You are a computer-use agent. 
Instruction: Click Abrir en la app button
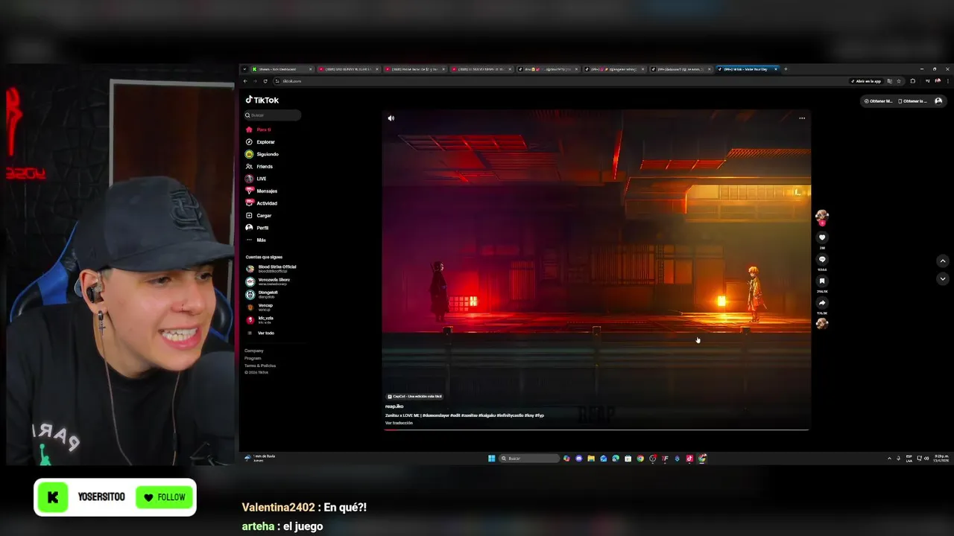click(865, 81)
